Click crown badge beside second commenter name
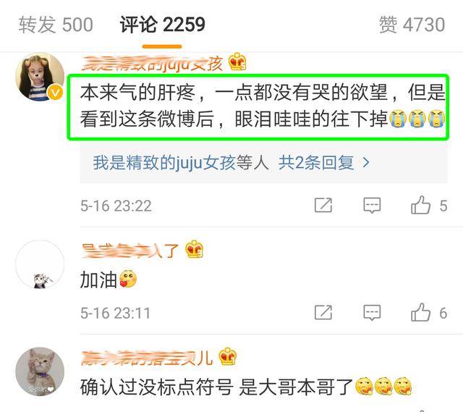463x412 pixels. (x=194, y=249)
